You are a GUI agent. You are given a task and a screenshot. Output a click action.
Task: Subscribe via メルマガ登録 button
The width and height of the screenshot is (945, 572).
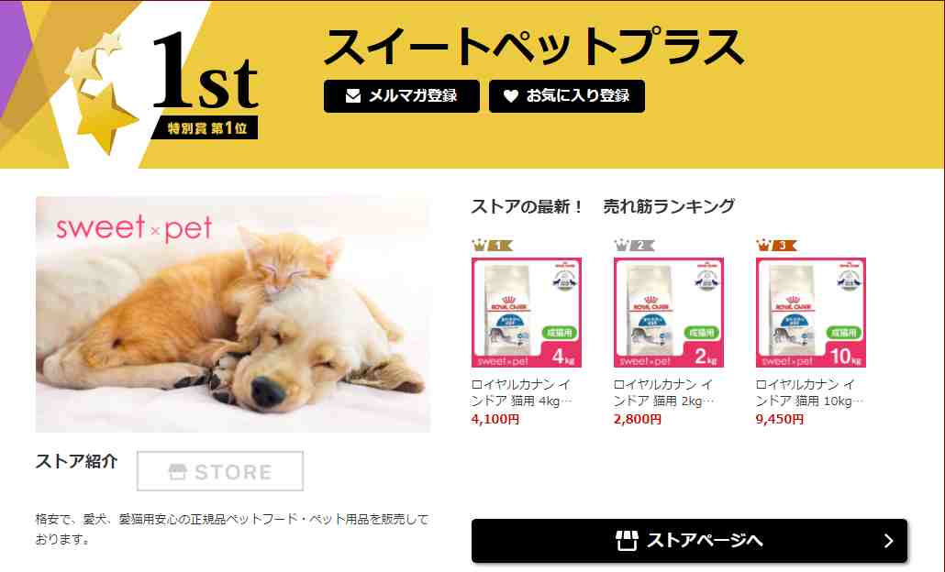tap(401, 95)
